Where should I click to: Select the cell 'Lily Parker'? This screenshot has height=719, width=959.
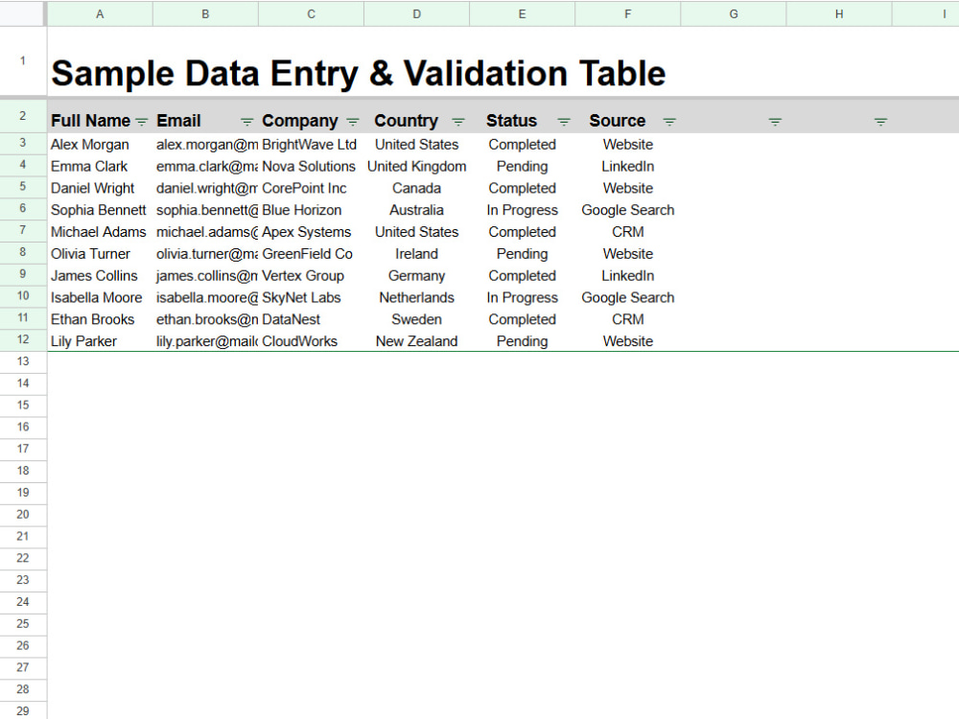[x=100, y=341]
